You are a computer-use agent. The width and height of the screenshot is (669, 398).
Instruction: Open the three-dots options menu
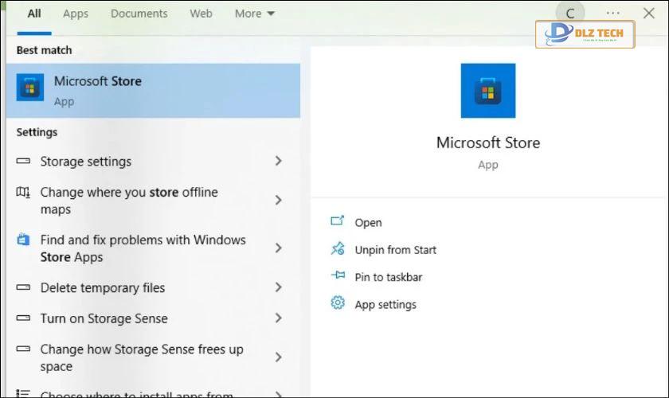coord(612,14)
